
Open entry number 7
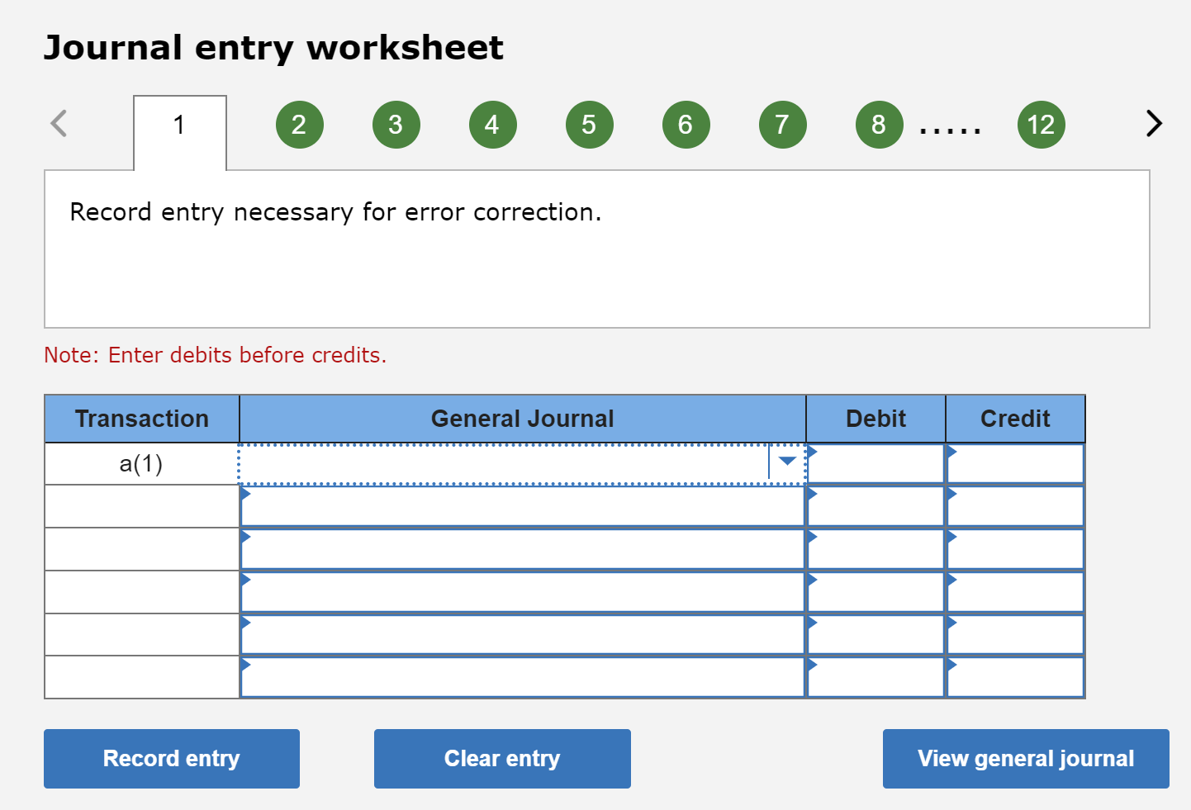(782, 125)
